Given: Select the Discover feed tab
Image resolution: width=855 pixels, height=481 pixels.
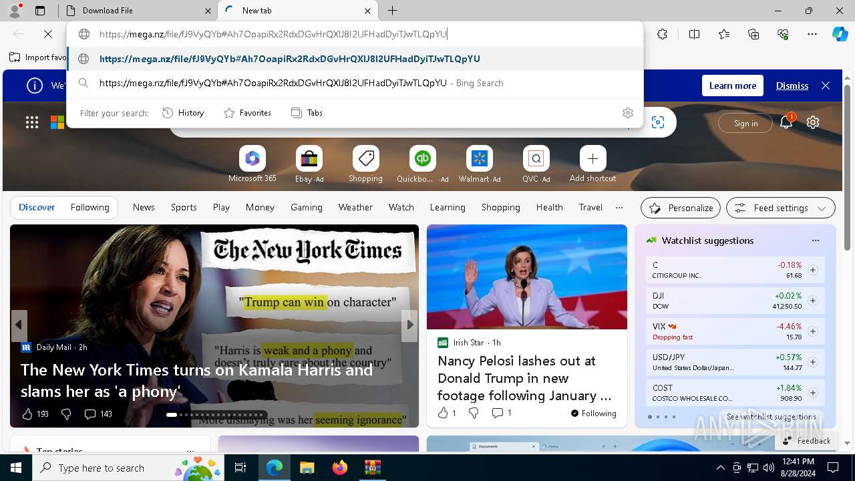Looking at the screenshot, I should 37,208.
